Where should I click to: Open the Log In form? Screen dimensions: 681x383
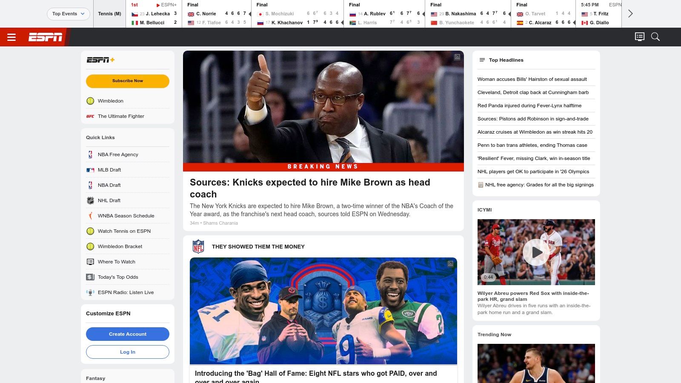(128, 352)
